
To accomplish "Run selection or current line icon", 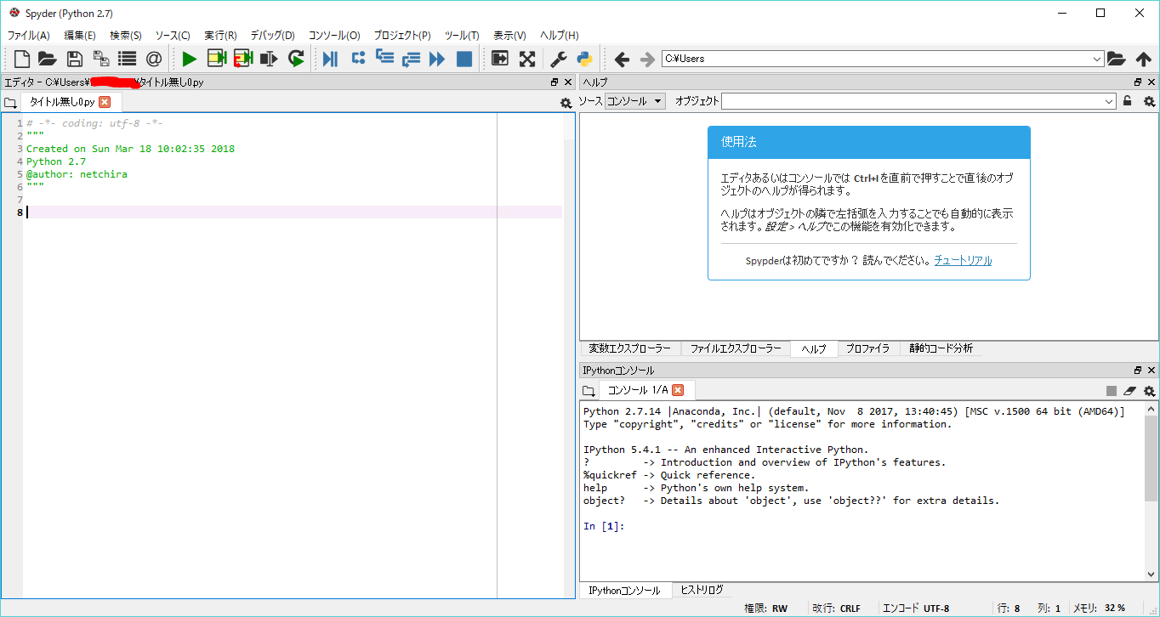I will 270,59.
